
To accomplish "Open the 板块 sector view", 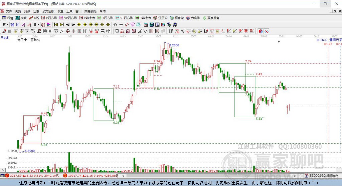I will click(x=21, y=18).
